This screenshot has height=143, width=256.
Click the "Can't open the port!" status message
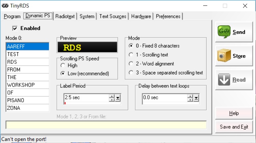click(x=24, y=139)
